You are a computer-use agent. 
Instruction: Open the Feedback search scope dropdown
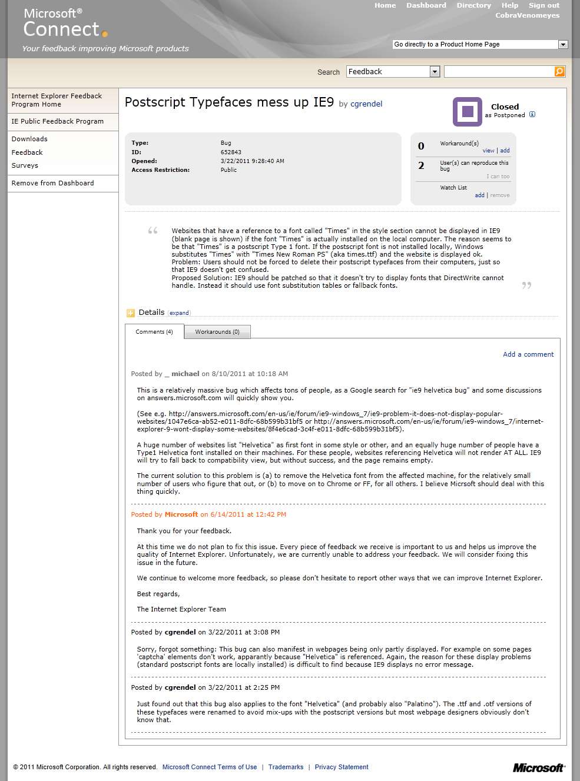(x=393, y=71)
